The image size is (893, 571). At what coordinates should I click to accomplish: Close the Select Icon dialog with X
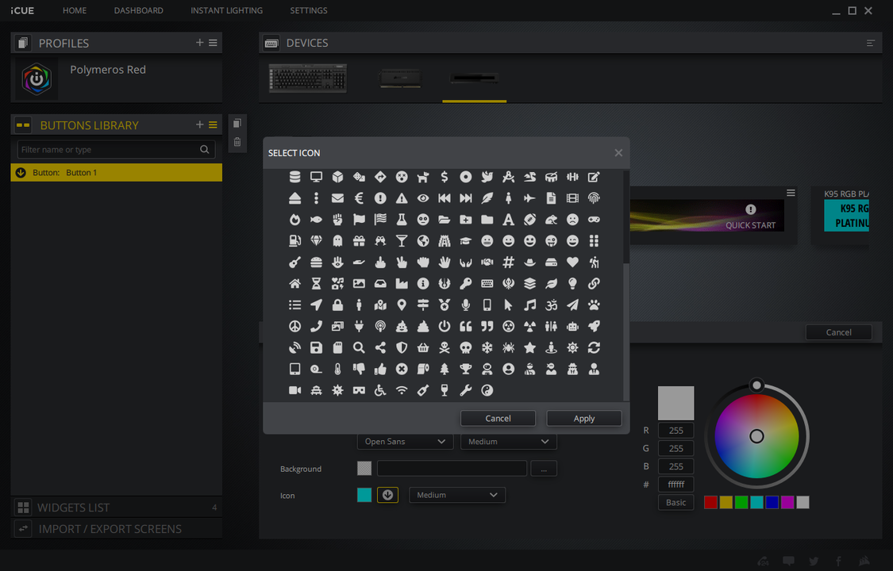pyautogui.click(x=618, y=152)
